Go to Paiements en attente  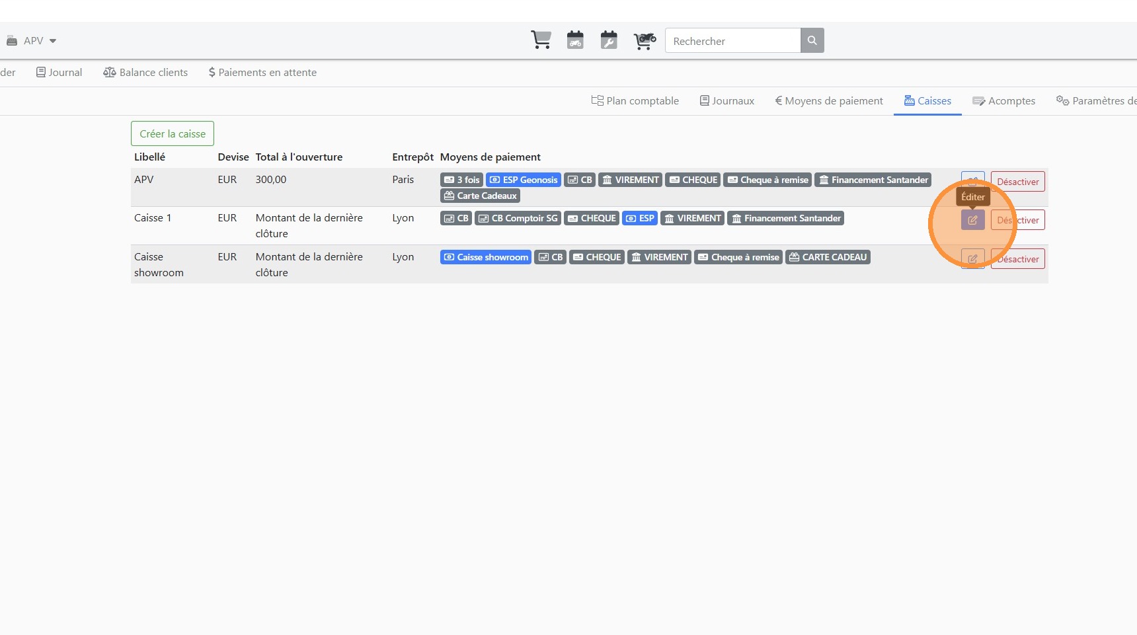tap(262, 73)
